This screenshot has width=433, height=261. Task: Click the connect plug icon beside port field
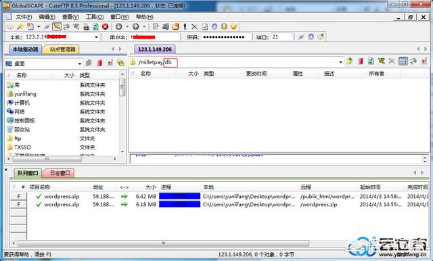pyautogui.click(x=301, y=37)
